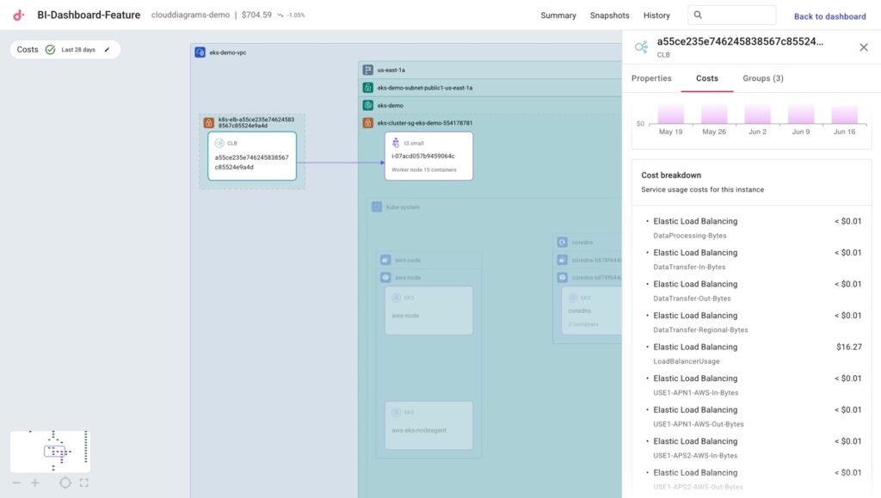
Task: Click the Jun 9 cost bar
Action: coord(801,114)
